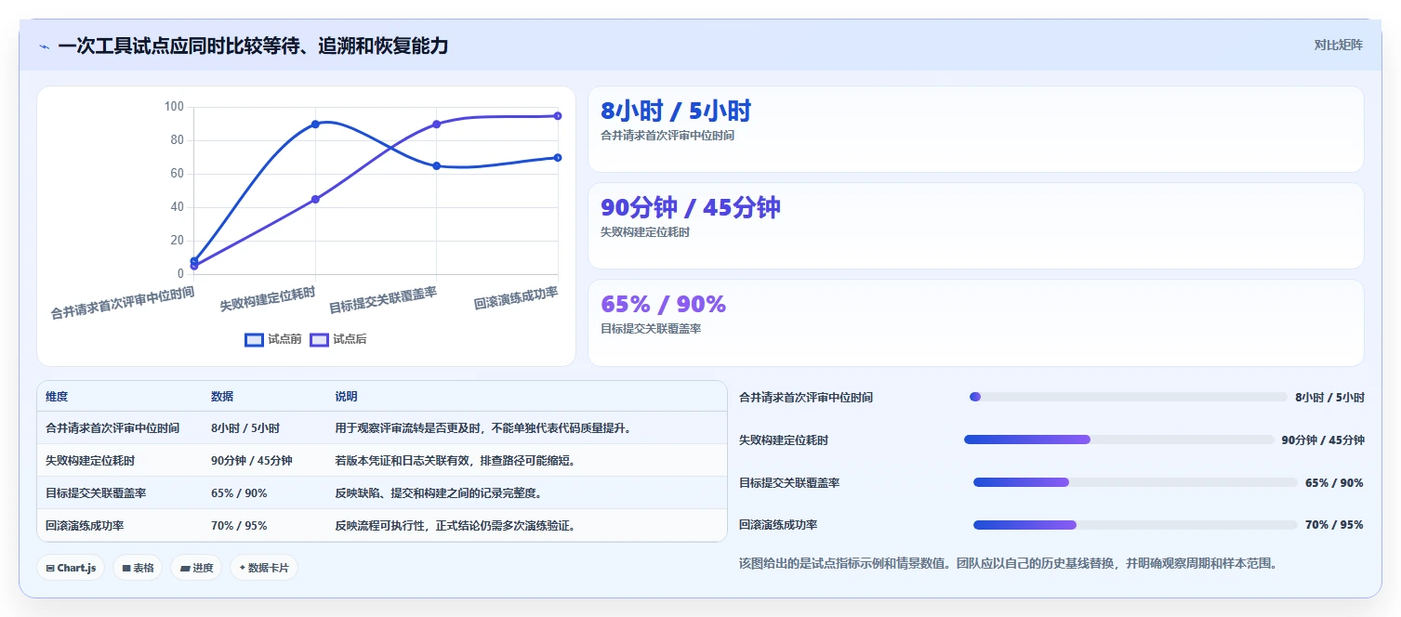Screen dimensions: 1401x617
Task: Click progress value 70% / 95%
Action: pos(1334,525)
